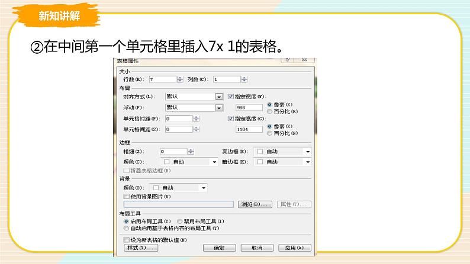Click the border thickness (粗细) field

click(x=173, y=152)
